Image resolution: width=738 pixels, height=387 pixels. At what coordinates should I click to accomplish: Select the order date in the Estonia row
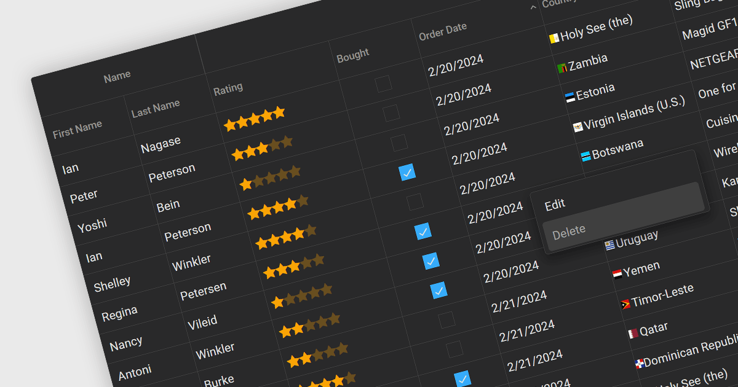pyautogui.click(x=472, y=123)
